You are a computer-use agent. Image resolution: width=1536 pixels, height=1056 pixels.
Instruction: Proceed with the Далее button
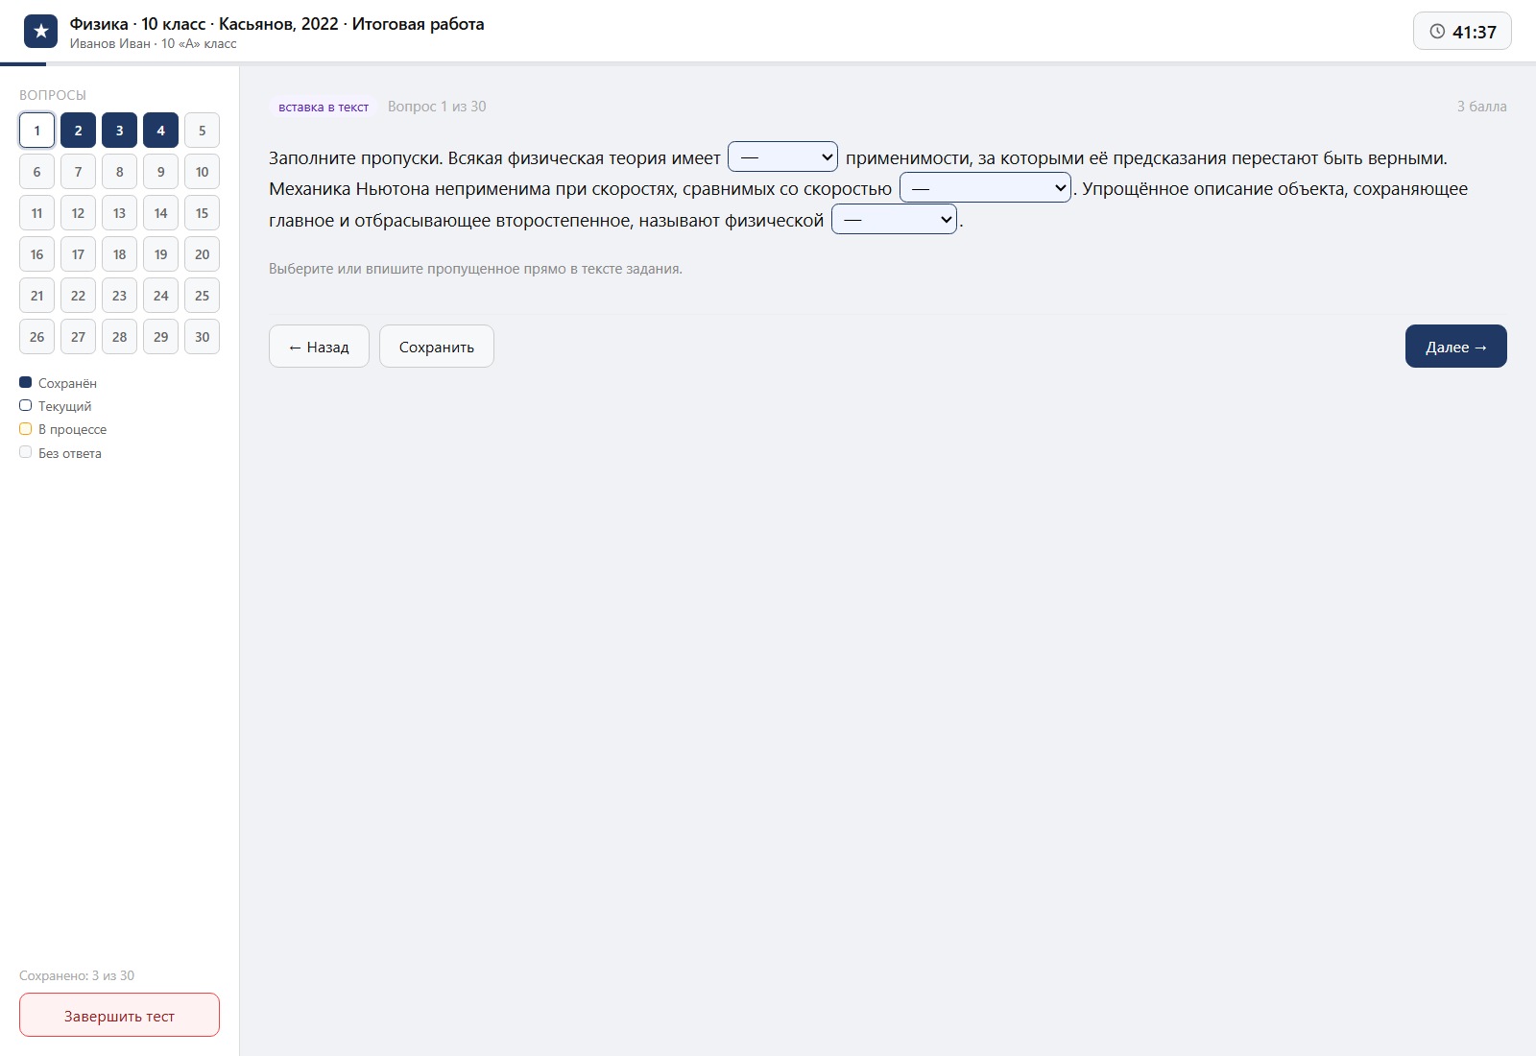point(1456,347)
